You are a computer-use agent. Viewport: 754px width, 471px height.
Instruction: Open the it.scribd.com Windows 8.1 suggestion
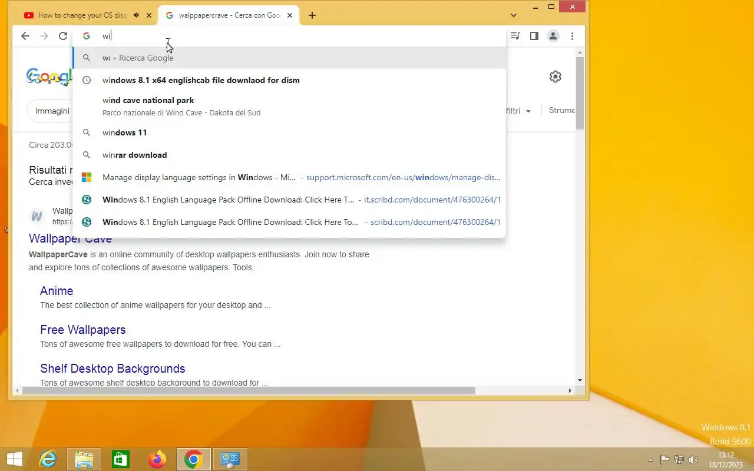coord(289,200)
